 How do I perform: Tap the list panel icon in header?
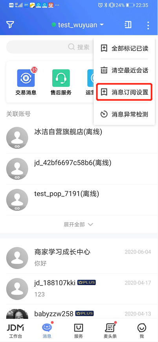click(x=128, y=25)
